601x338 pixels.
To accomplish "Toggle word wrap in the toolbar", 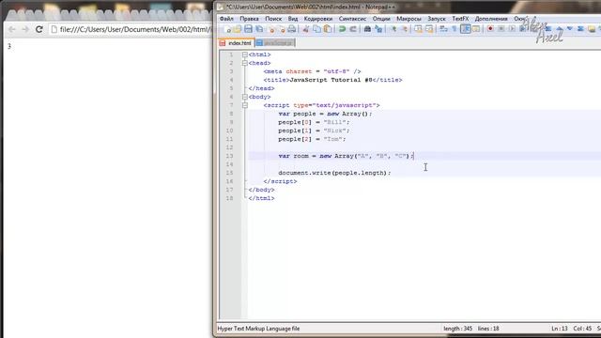I will [443, 29].
